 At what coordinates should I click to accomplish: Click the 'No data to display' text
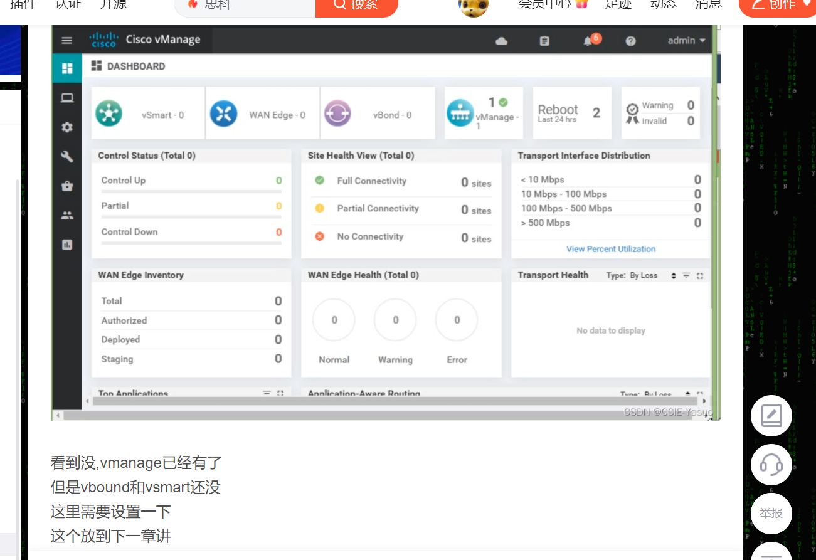[611, 330]
